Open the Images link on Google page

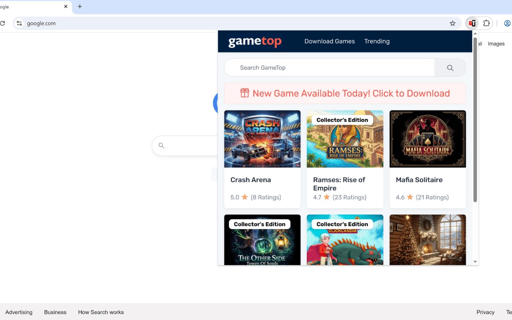pos(496,44)
